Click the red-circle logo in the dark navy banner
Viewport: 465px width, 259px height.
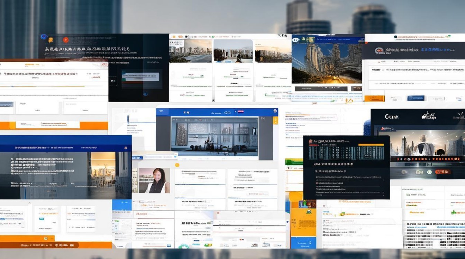tap(379, 51)
